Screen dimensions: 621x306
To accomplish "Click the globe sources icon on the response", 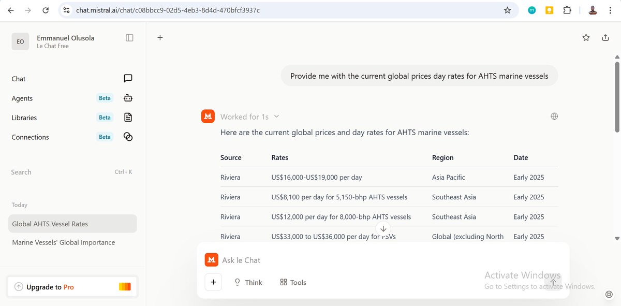I will point(554,116).
